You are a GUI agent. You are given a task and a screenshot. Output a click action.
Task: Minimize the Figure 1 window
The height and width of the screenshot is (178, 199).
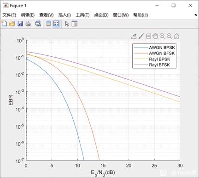click(157, 6)
